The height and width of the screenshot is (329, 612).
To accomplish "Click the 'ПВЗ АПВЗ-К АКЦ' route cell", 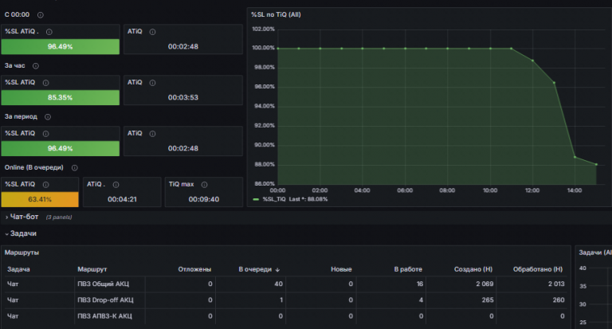I will pyautogui.click(x=104, y=315).
